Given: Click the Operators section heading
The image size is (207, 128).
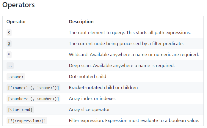Looking at the screenshot, I should pos(19,5).
